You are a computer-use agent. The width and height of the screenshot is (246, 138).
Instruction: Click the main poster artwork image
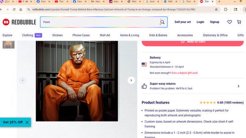(77, 81)
